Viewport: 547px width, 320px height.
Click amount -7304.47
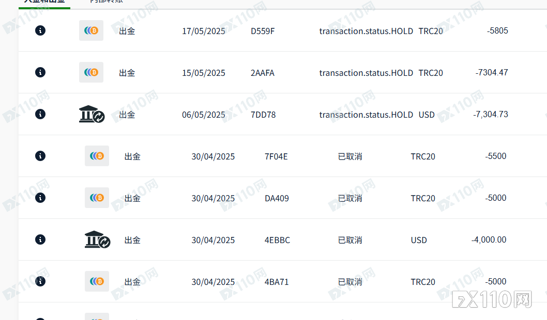[x=492, y=72]
